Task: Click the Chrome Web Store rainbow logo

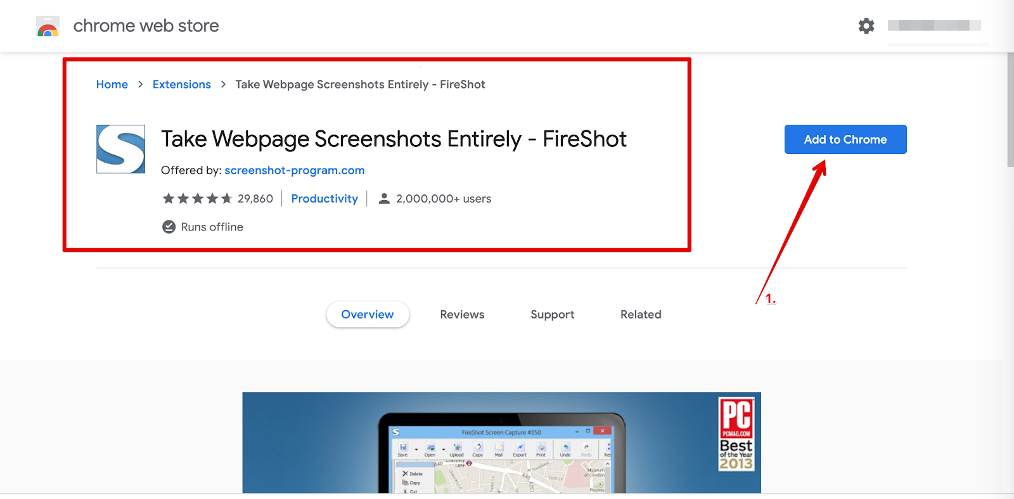Action: (x=48, y=26)
